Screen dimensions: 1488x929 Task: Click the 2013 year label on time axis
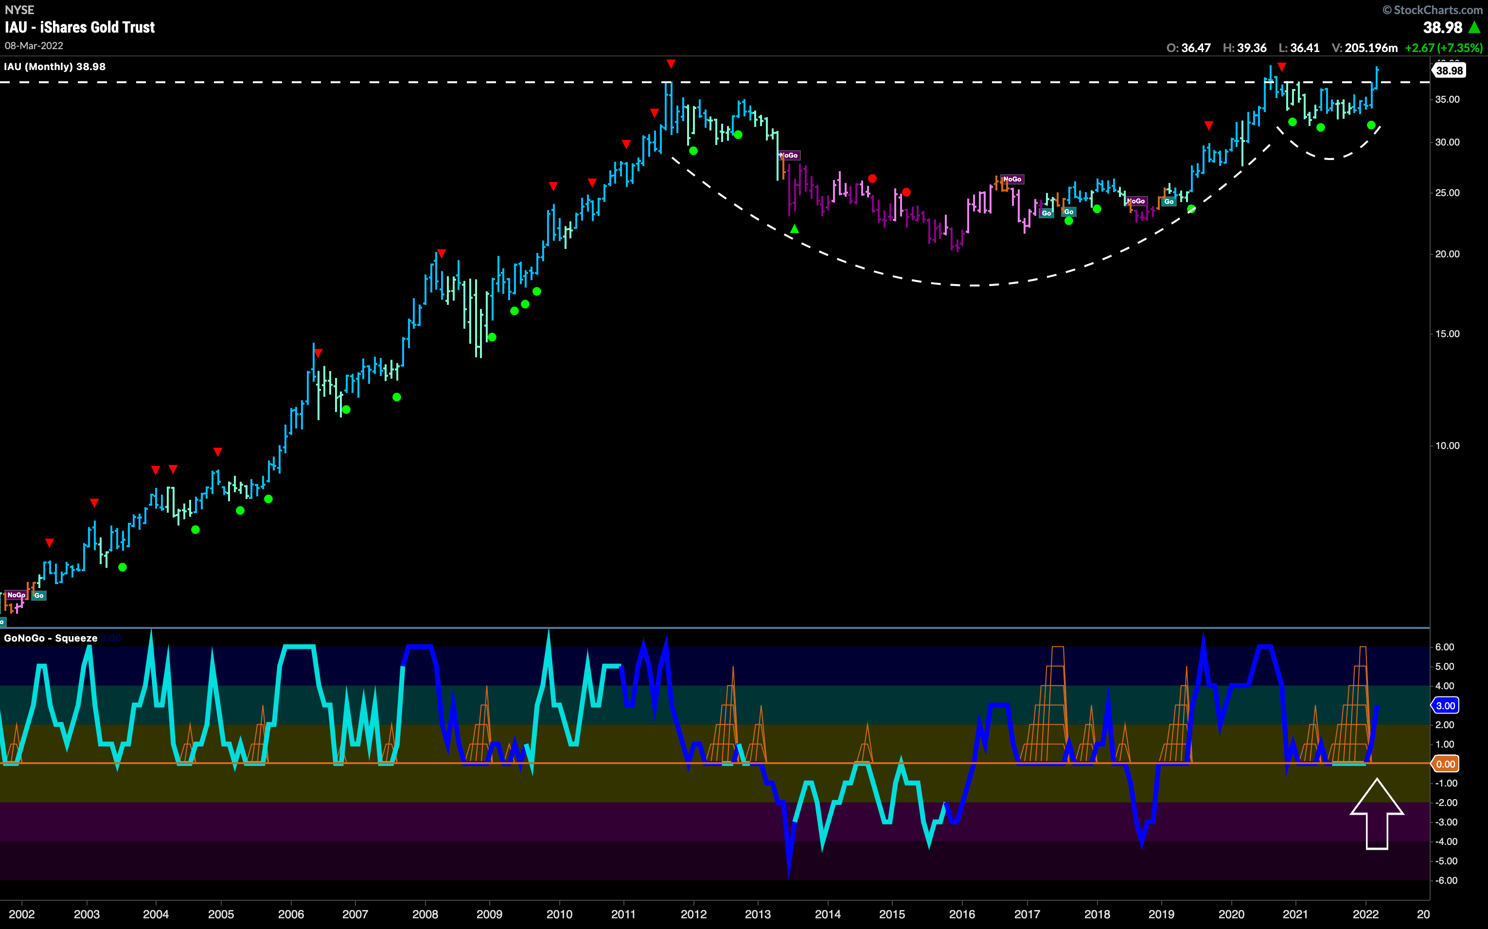pyautogui.click(x=758, y=914)
